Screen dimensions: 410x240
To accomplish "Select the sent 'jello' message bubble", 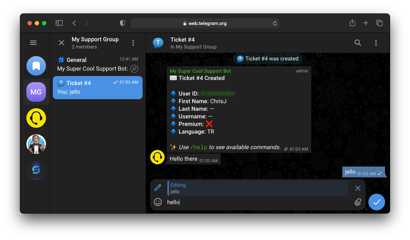I will click(363, 172).
